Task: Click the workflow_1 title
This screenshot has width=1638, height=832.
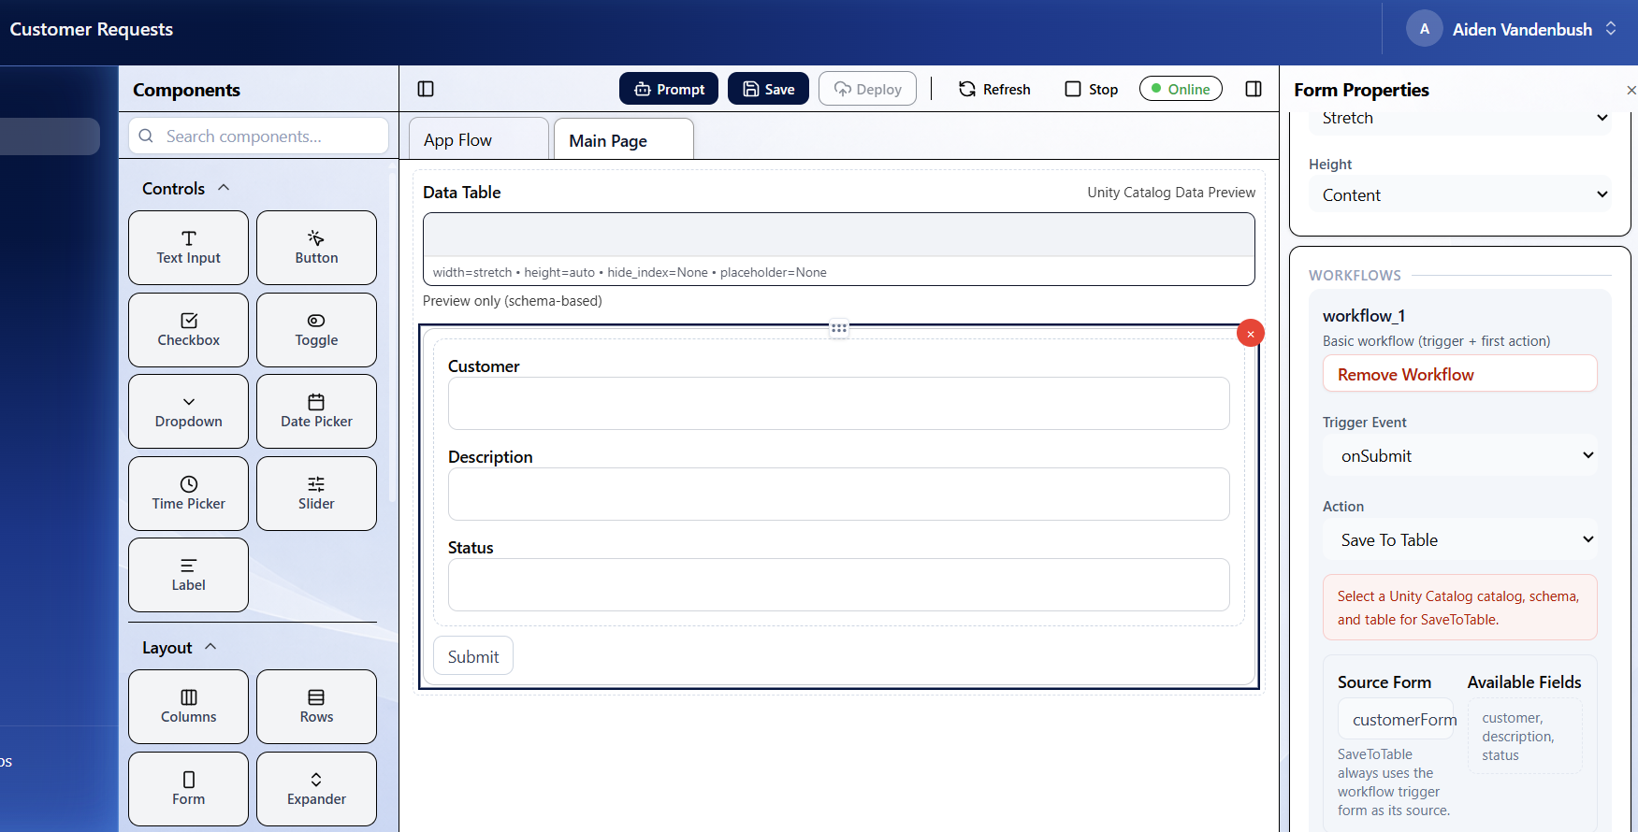Action: point(1364,316)
